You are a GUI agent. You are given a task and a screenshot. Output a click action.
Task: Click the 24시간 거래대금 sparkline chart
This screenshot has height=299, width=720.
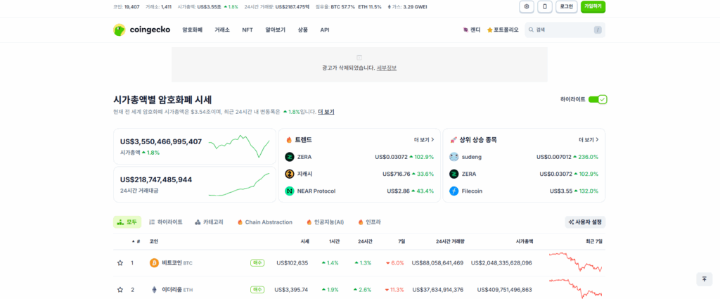point(239,184)
